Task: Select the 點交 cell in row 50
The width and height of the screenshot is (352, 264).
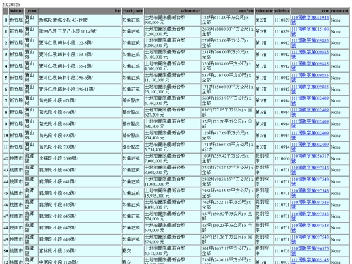Action: pos(132,251)
